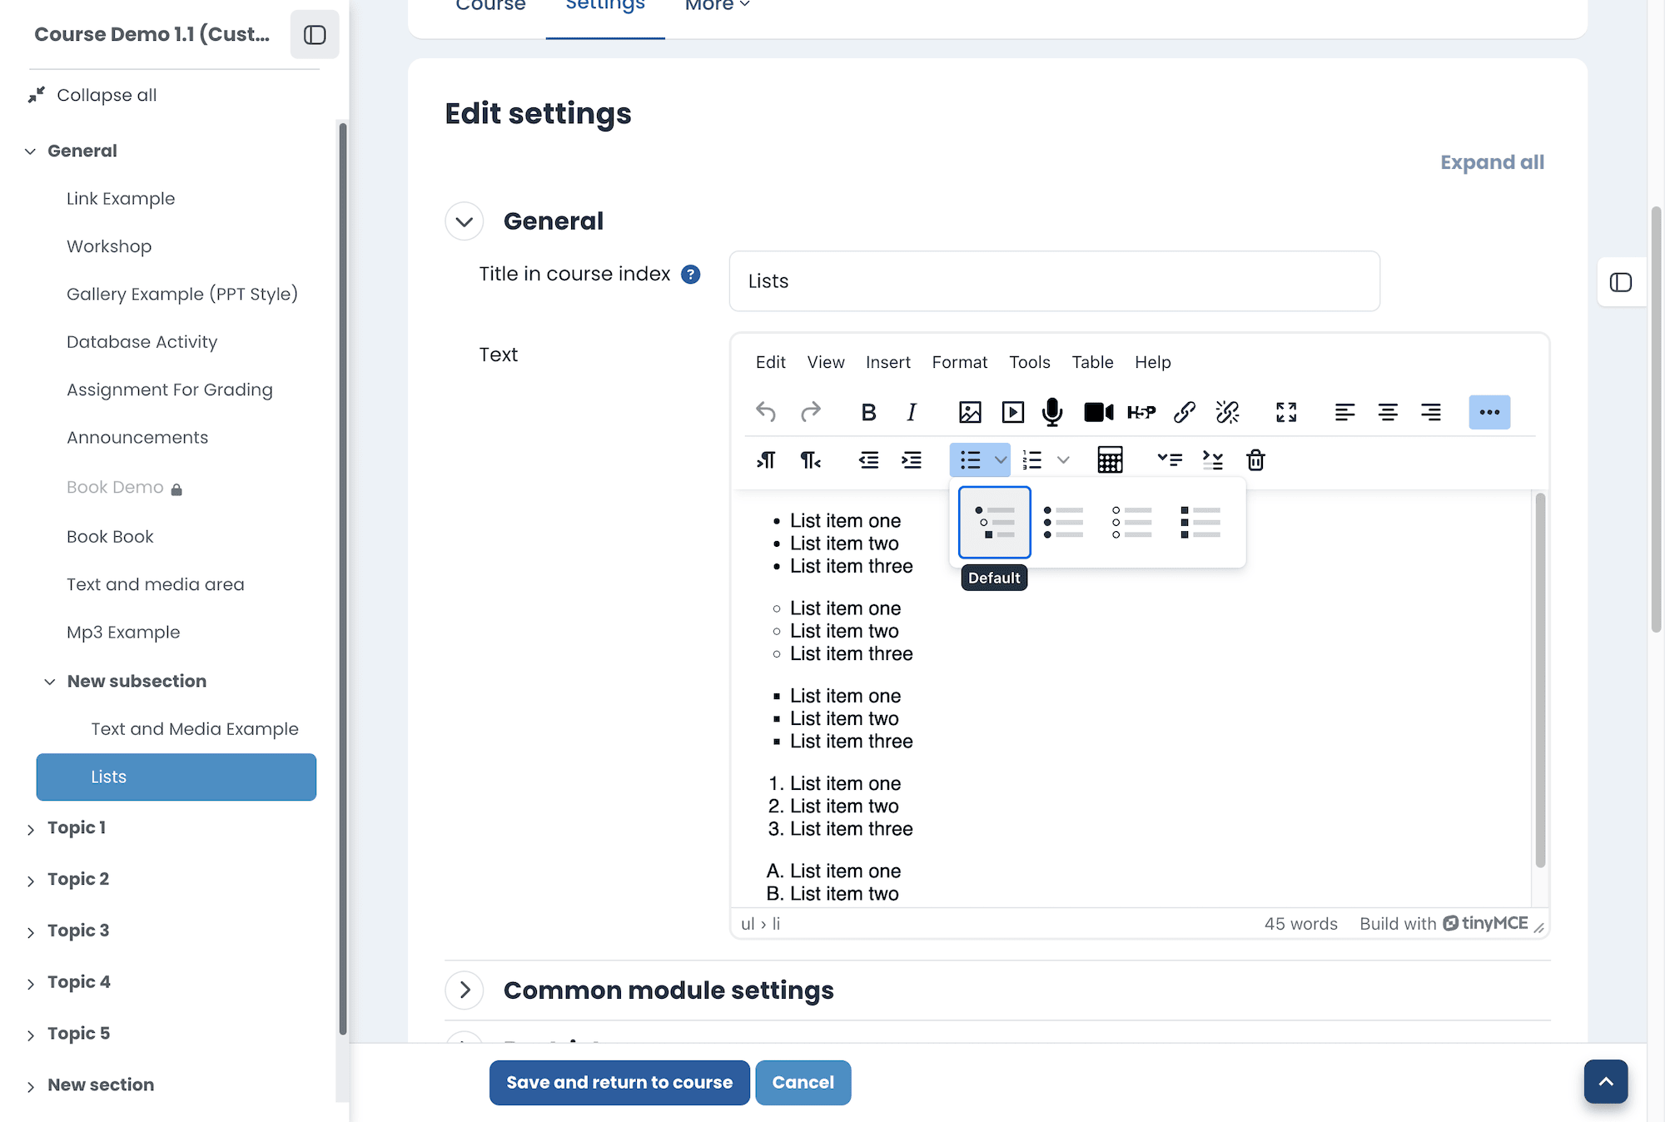Viewport: 1665px width, 1122px height.
Task: Remove link with the unlink icon
Action: pos(1227,412)
